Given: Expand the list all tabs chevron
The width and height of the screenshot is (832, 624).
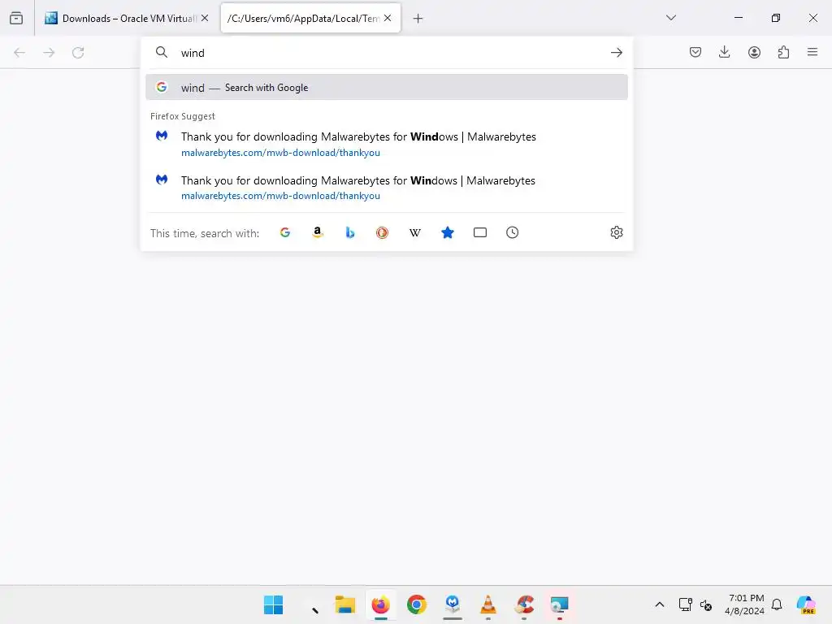Looking at the screenshot, I should (x=671, y=18).
